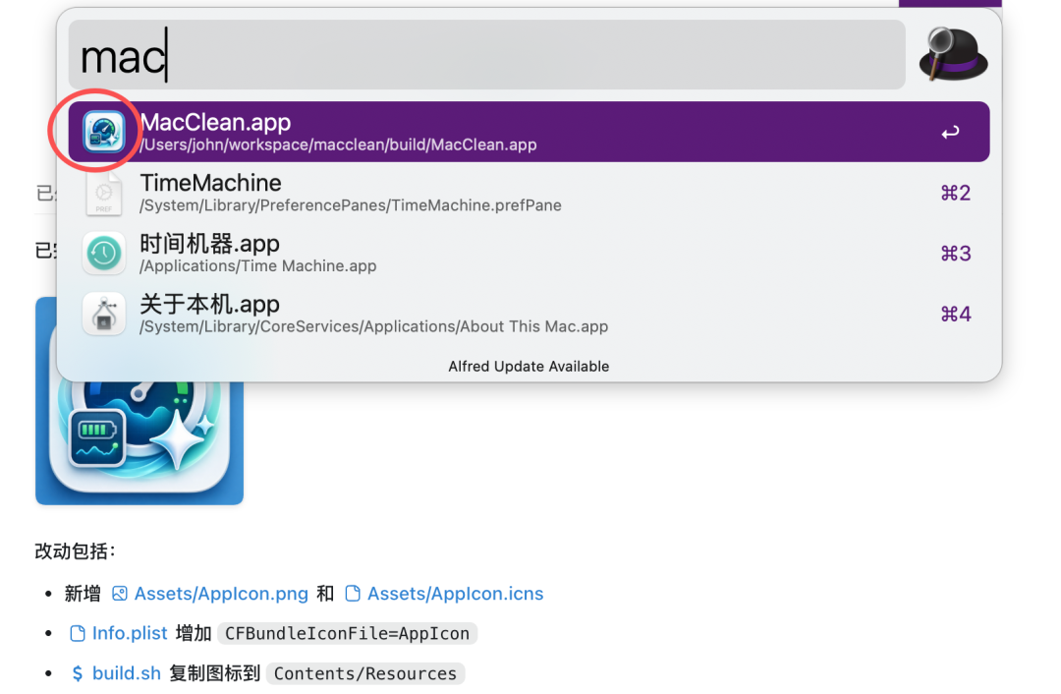Click the dollar shell icon beside build.sh

pos(78,673)
